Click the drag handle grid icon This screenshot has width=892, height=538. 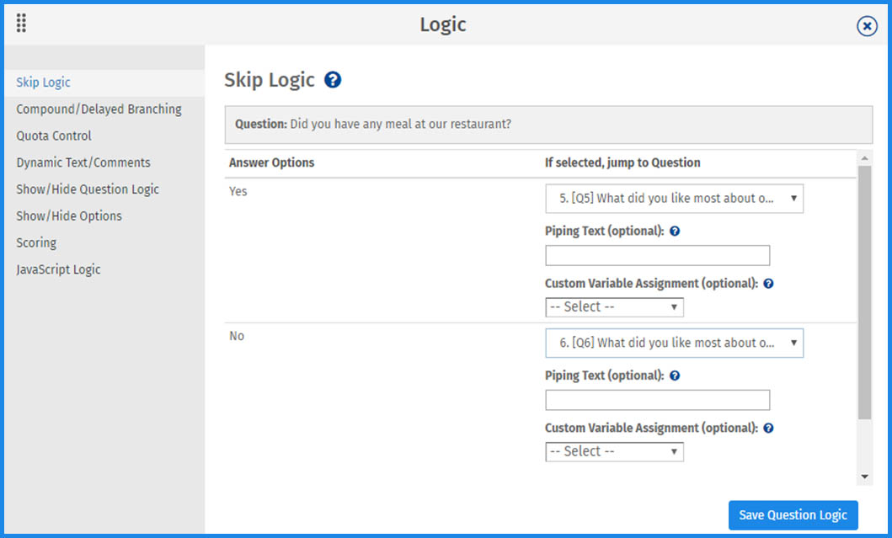tap(21, 24)
